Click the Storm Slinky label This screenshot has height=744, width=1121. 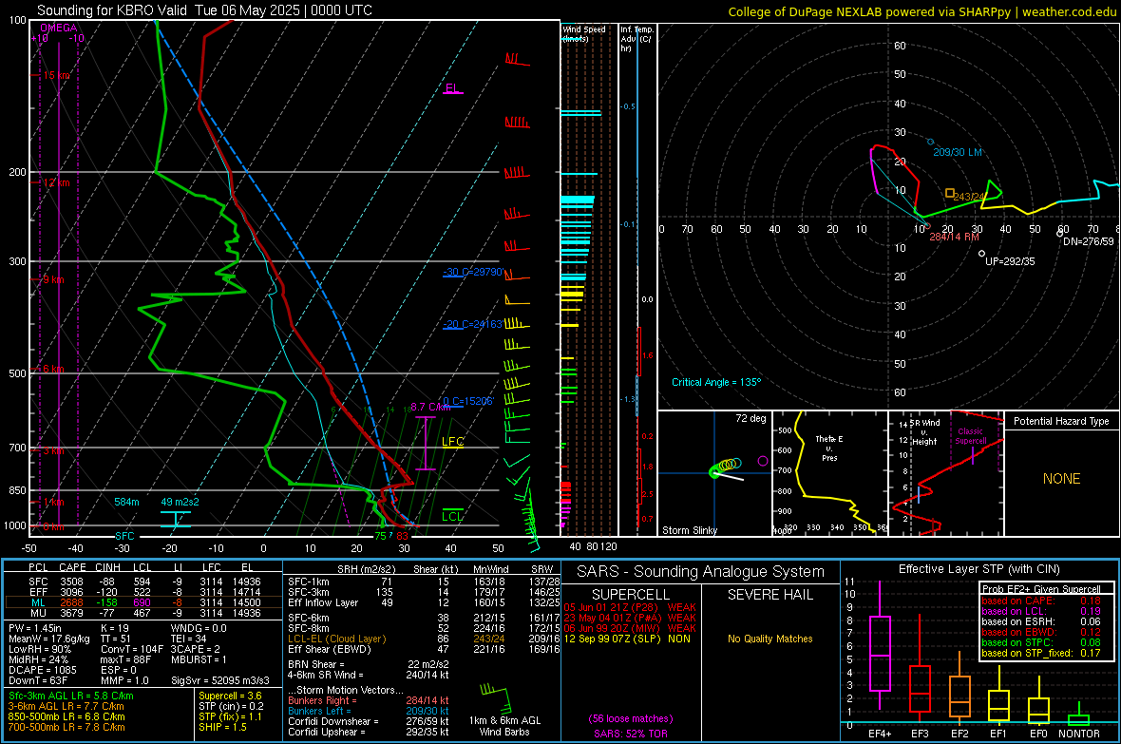tap(689, 530)
